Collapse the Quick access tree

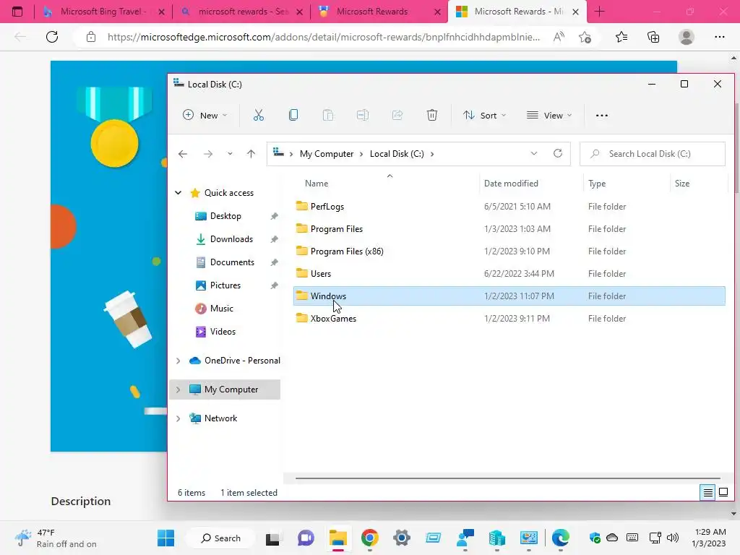[x=178, y=192]
